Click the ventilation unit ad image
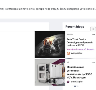96x90 pixels. coord(50,72)
